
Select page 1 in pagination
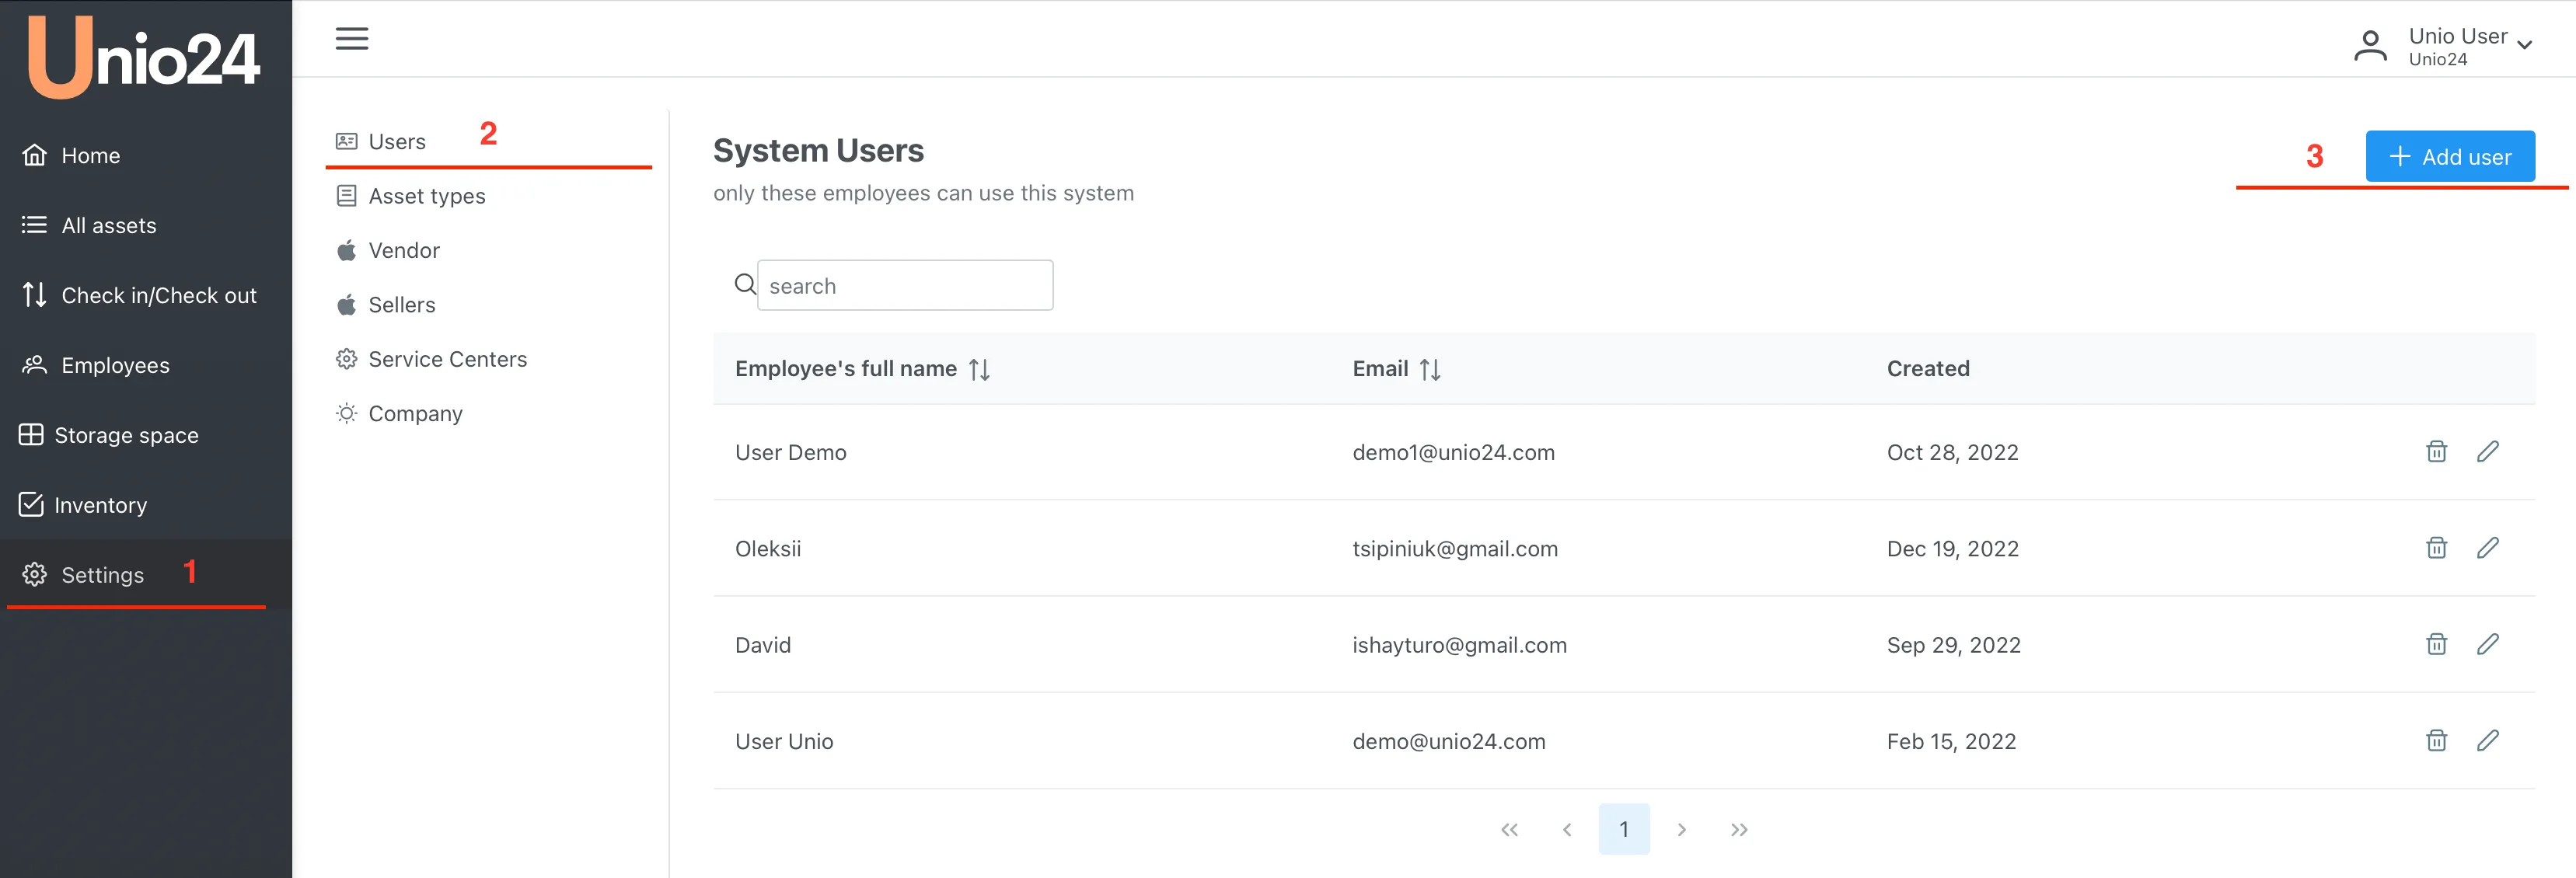click(x=1623, y=830)
